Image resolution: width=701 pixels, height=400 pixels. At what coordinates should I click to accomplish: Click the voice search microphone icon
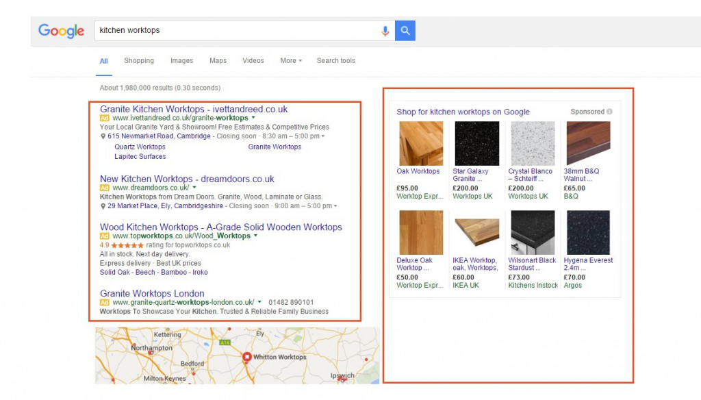click(385, 30)
